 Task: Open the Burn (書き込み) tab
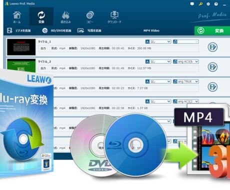pyautogui.click(x=65, y=17)
